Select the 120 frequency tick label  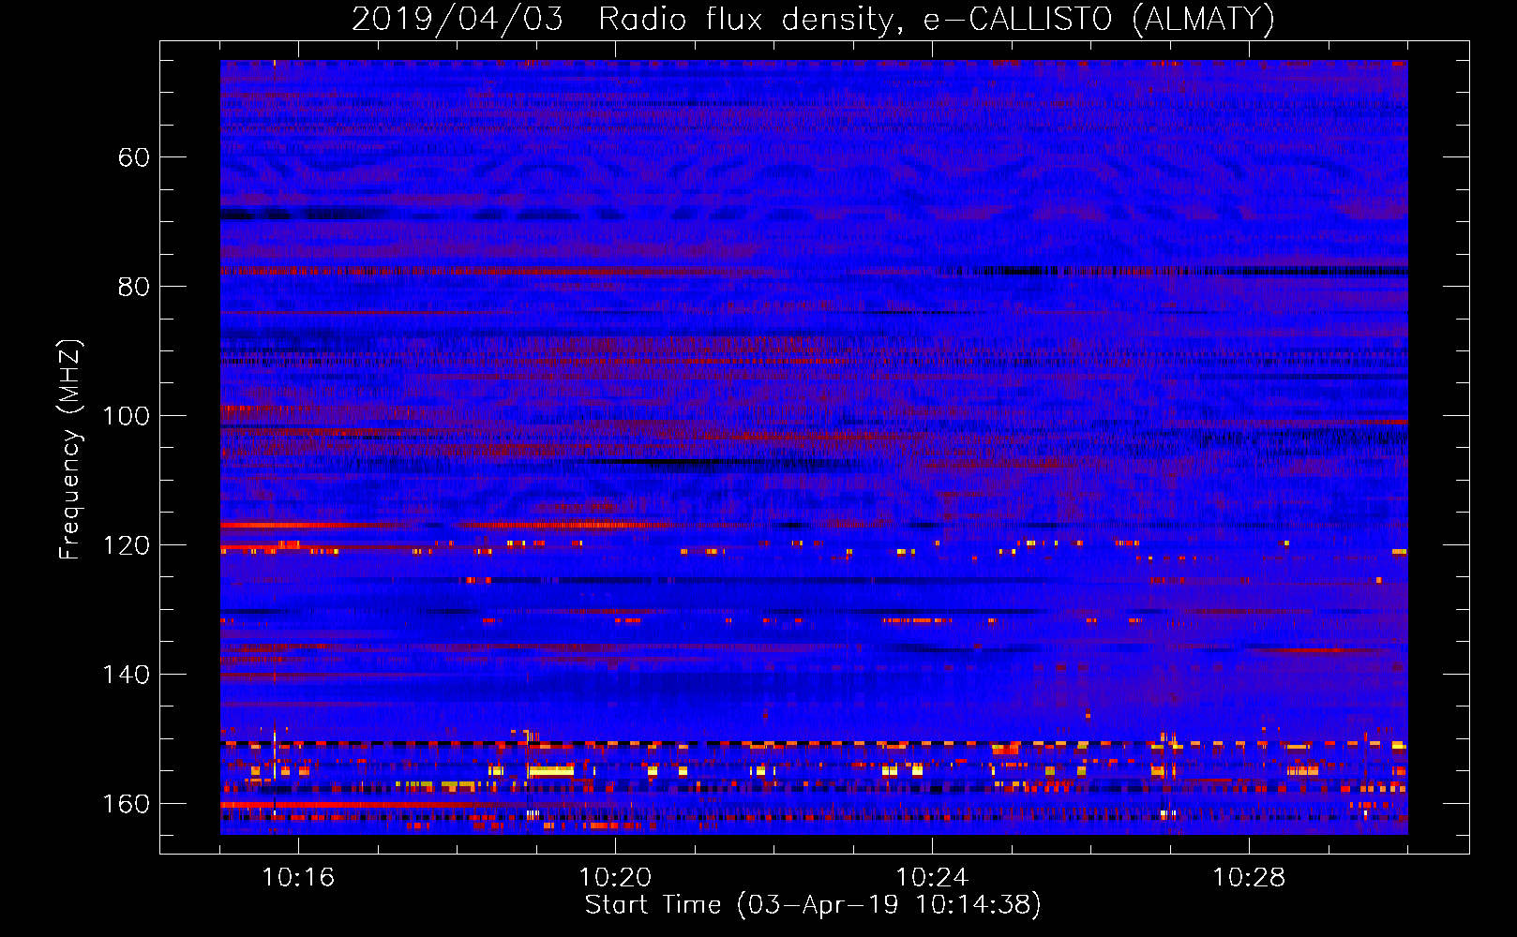126,545
